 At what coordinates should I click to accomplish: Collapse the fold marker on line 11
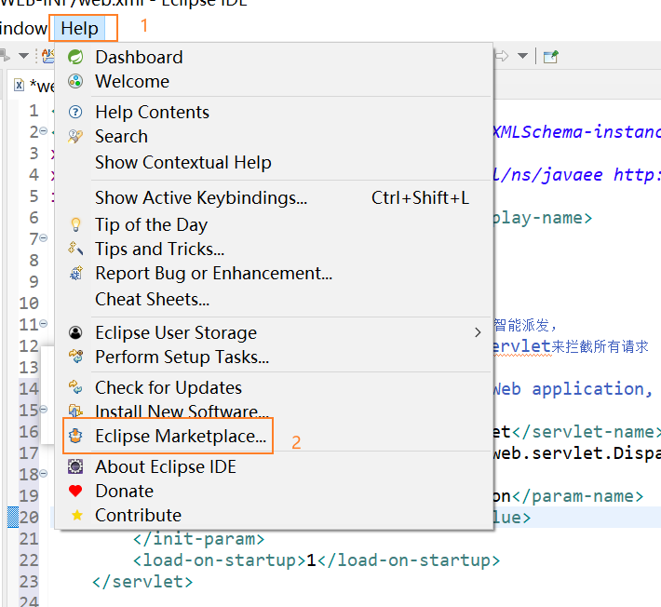pos(43,324)
